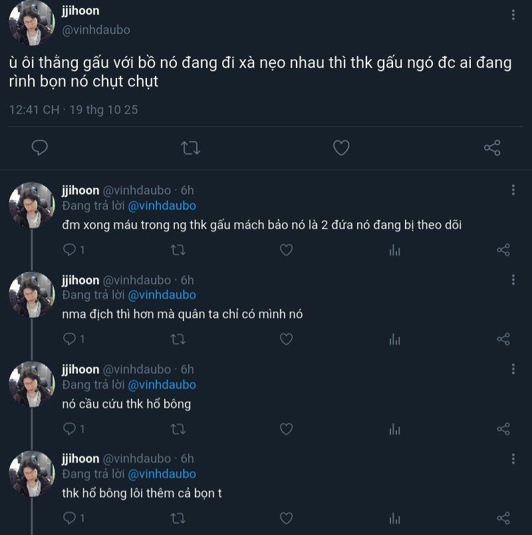View analytics of the last reply
Viewport: 532px width, 535px height.
tap(395, 518)
